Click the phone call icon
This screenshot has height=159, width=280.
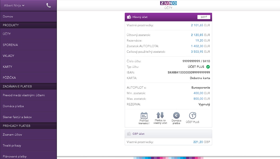pos(49,6)
